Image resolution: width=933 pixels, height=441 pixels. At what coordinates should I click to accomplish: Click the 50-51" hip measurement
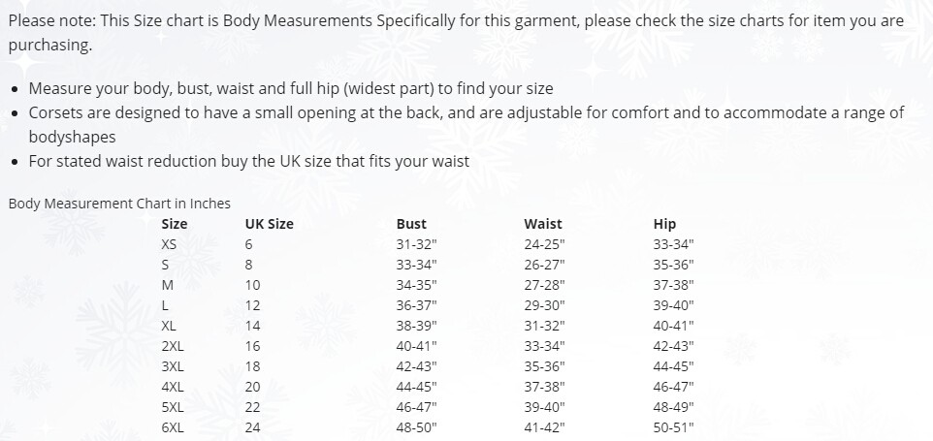point(674,427)
